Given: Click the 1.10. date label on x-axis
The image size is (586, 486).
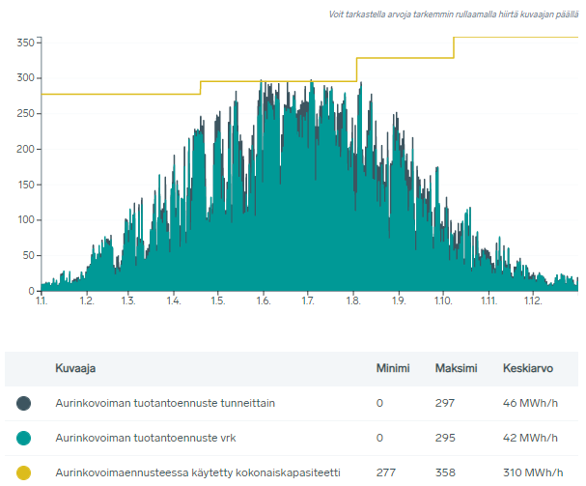Looking at the screenshot, I should pos(442,301).
